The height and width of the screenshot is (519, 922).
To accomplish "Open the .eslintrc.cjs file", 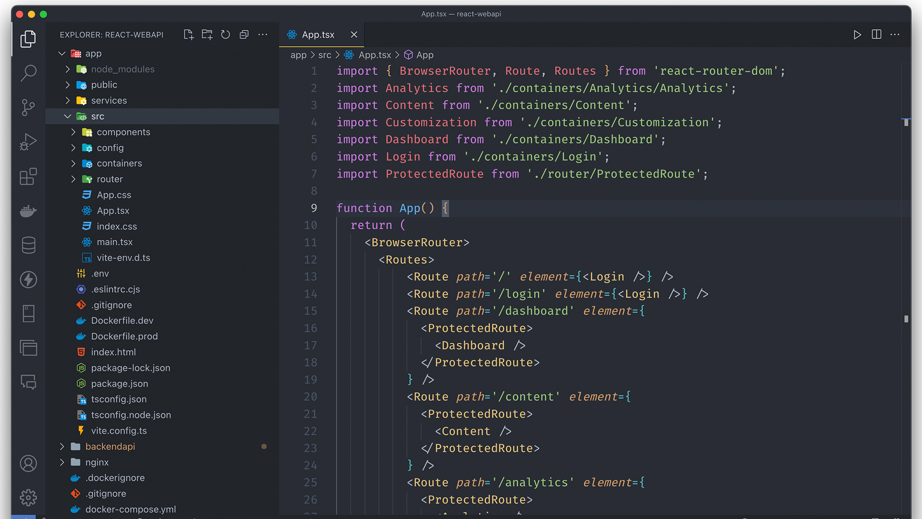I will coord(162,289).
